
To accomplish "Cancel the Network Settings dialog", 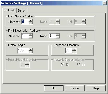I will pos(75,88).
